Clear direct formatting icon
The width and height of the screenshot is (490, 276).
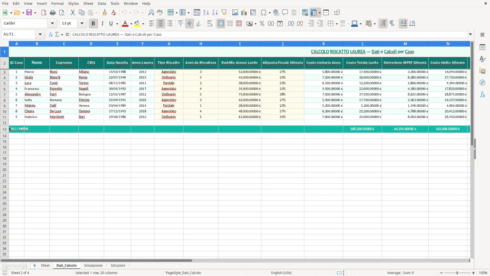pos(114,13)
